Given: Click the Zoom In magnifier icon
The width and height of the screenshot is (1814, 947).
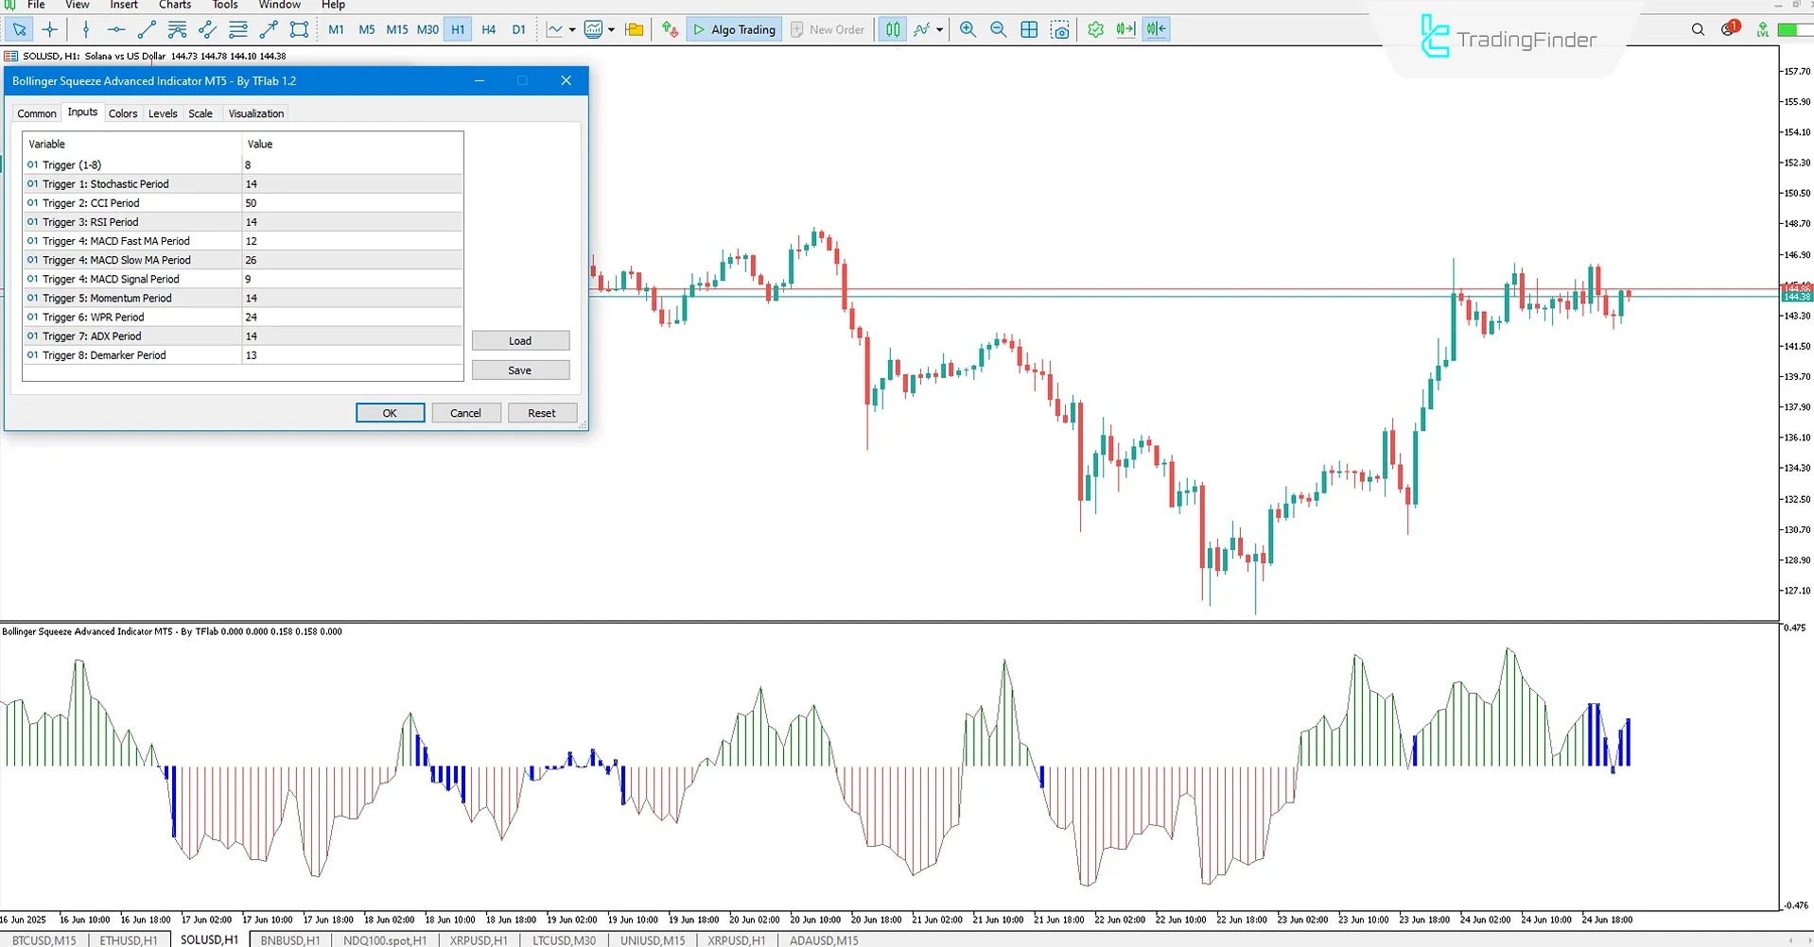Looking at the screenshot, I should 967,29.
